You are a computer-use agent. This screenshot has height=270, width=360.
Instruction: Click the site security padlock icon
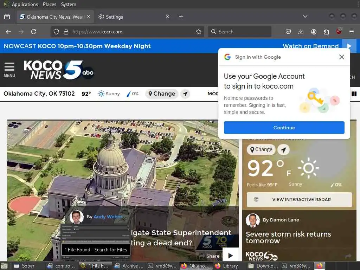click(66, 32)
